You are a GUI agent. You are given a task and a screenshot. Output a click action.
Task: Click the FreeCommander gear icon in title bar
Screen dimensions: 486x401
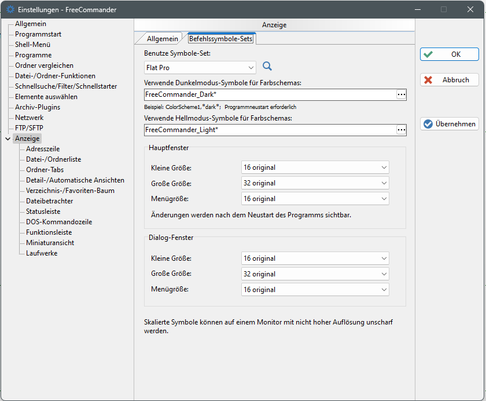(x=10, y=9)
